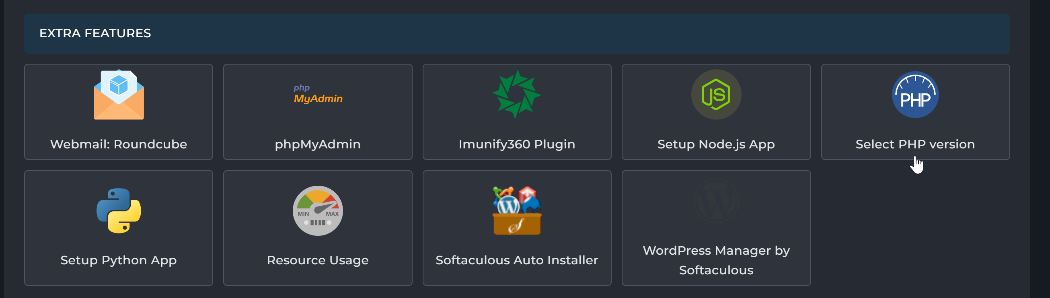Click the faded WordPress logo icon
This screenshot has height=298, width=1050.
click(716, 201)
